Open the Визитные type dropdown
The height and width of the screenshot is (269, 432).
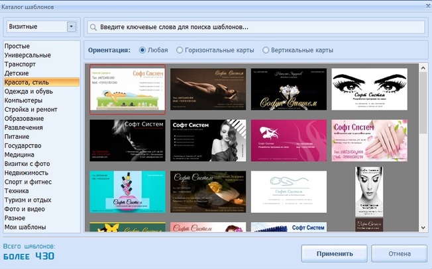(x=71, y=27)
